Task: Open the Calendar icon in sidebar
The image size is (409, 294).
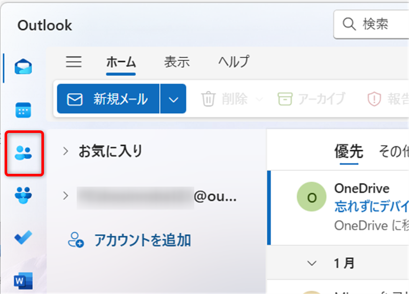Action: 24,110
